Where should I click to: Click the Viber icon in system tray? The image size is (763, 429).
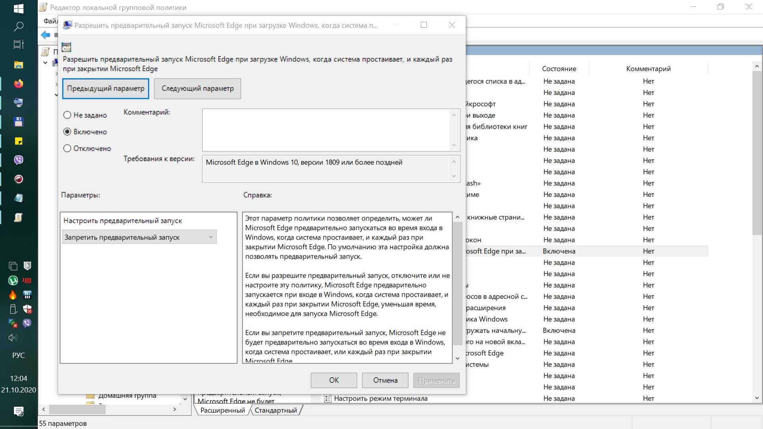27,323
